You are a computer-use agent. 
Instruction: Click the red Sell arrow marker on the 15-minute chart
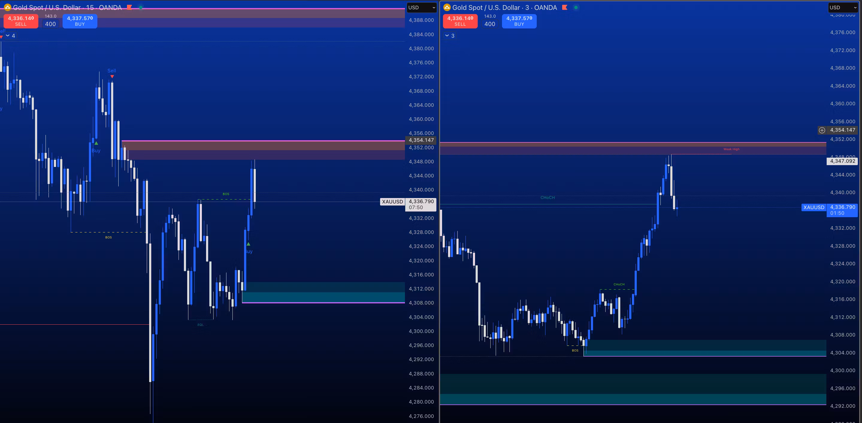coord(112,77)
